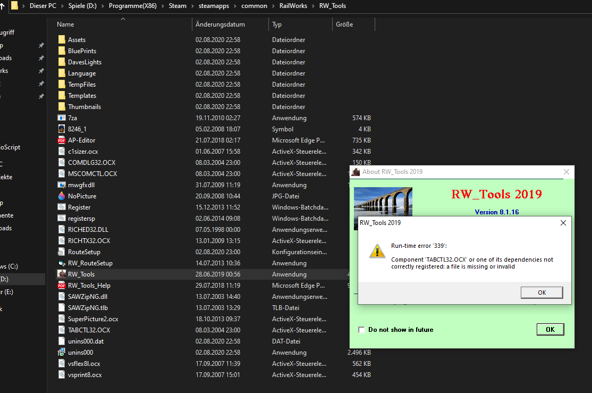
Task: Sort files by the Typ column
Action: point(277,24)
